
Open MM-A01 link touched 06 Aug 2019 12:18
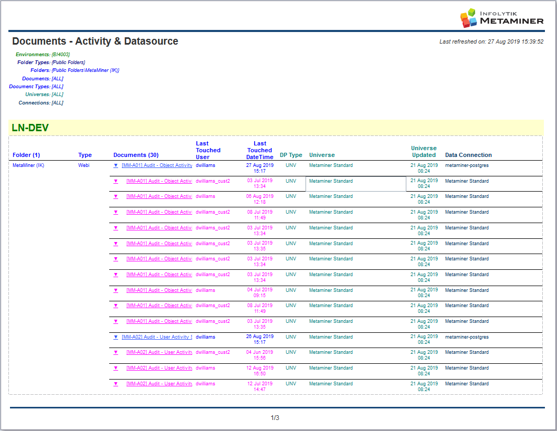coord(159,196)
